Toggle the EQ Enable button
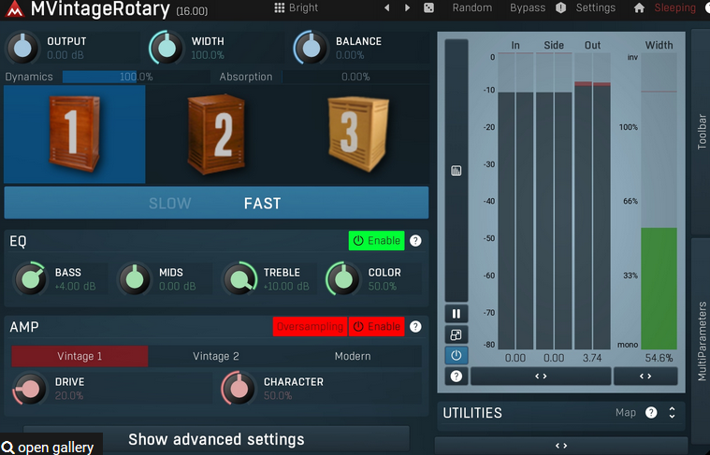The image size is (710, 455). 376,241
